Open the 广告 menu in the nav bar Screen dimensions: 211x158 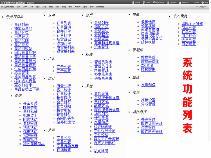coord(31,7)
